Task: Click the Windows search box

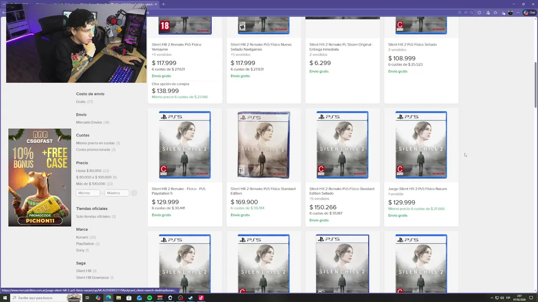Action: pos(45,298)
